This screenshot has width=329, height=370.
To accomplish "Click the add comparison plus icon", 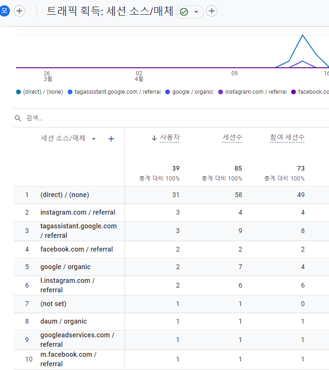I will 19,11.
